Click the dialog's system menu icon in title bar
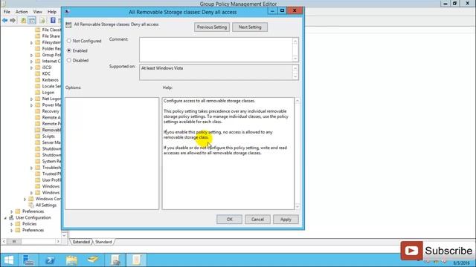The width and height of the screenshot is (476, 267). click(68, 12)
